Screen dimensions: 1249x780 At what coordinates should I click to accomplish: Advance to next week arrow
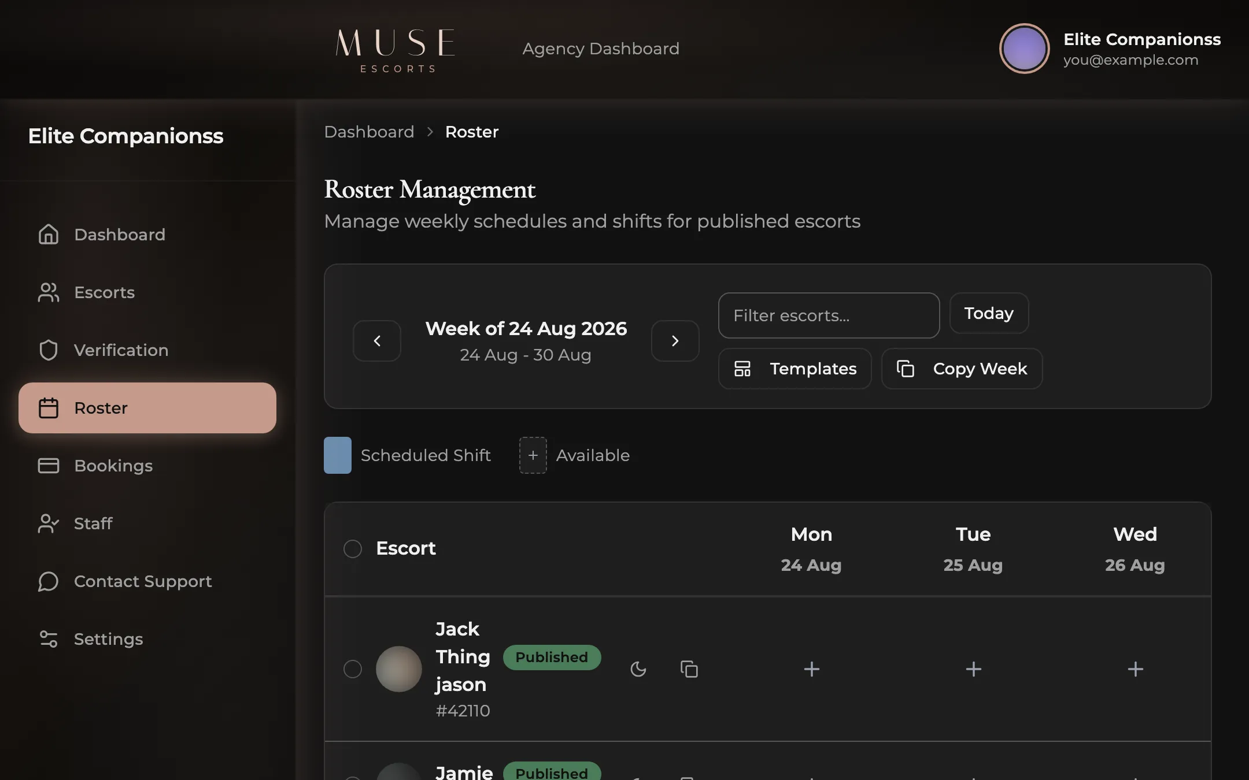675,341
